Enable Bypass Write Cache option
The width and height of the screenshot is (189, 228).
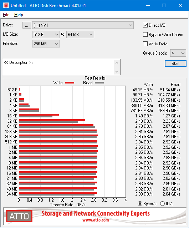[145, 35]
